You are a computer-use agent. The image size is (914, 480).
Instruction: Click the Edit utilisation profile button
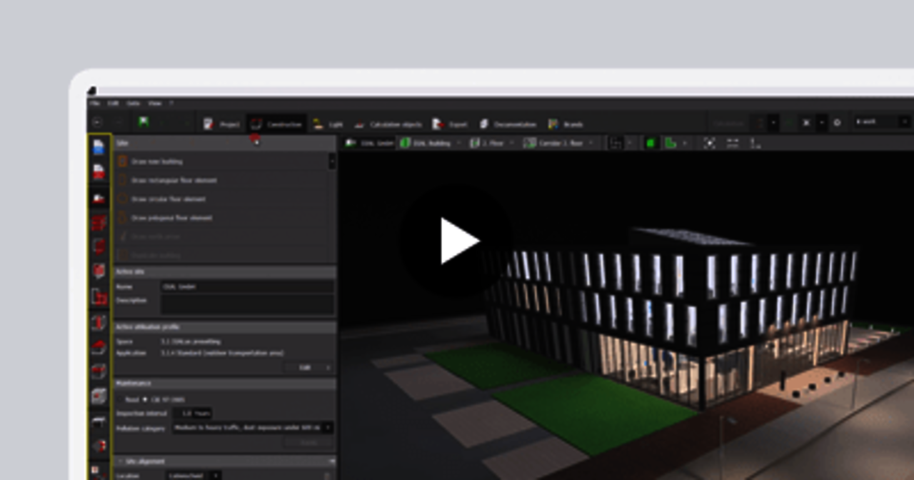pyautogui.click(x=308, y=368)
